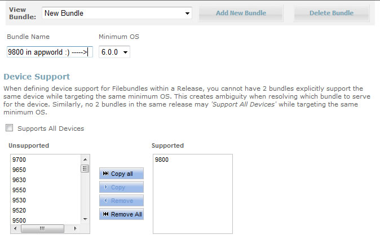The image size is (380, 252).
Task: Click the Remove All button
Action: coord(121,214)
